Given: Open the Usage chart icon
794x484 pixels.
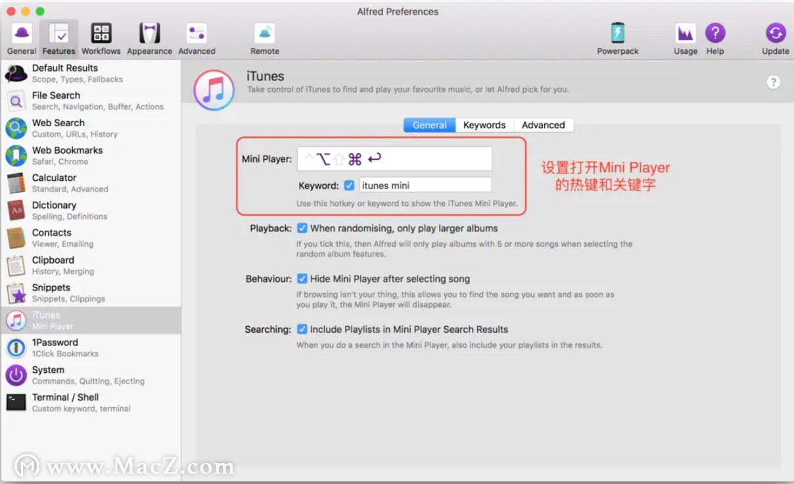Looking at the screenshot, I should pos(686,33).
